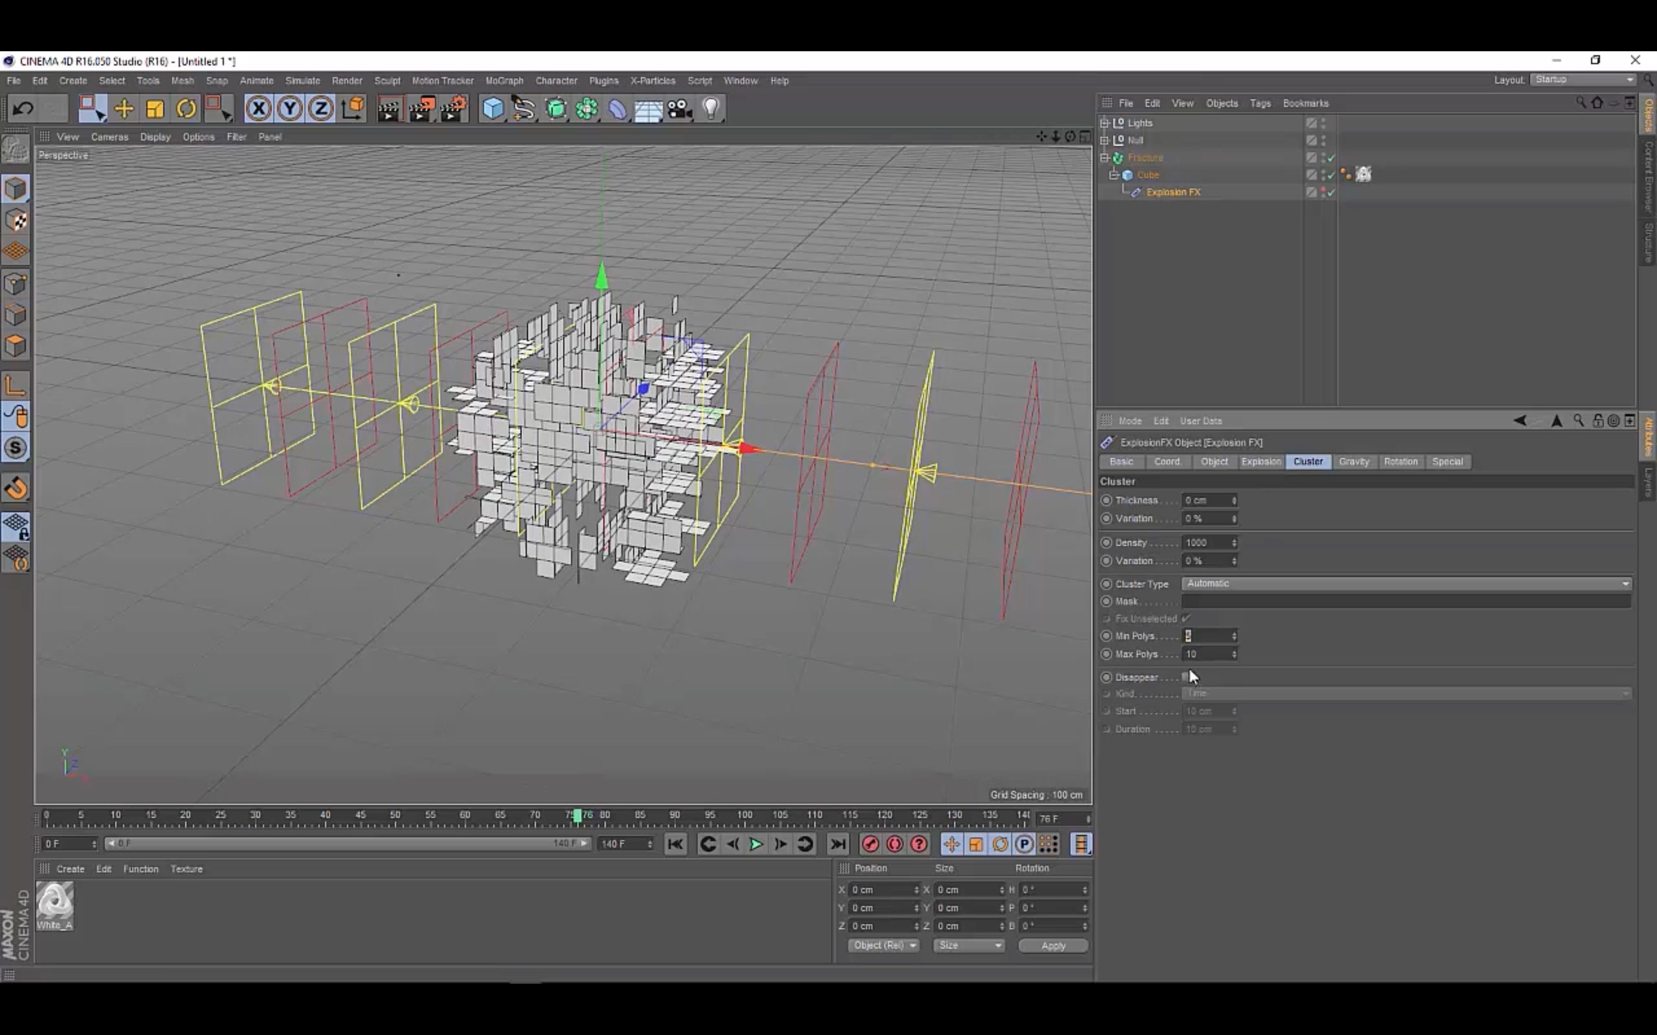This screenshot has height=1035, width=1657.
Task: Enable Snap with the S icon
Action: tap(16, 448)
